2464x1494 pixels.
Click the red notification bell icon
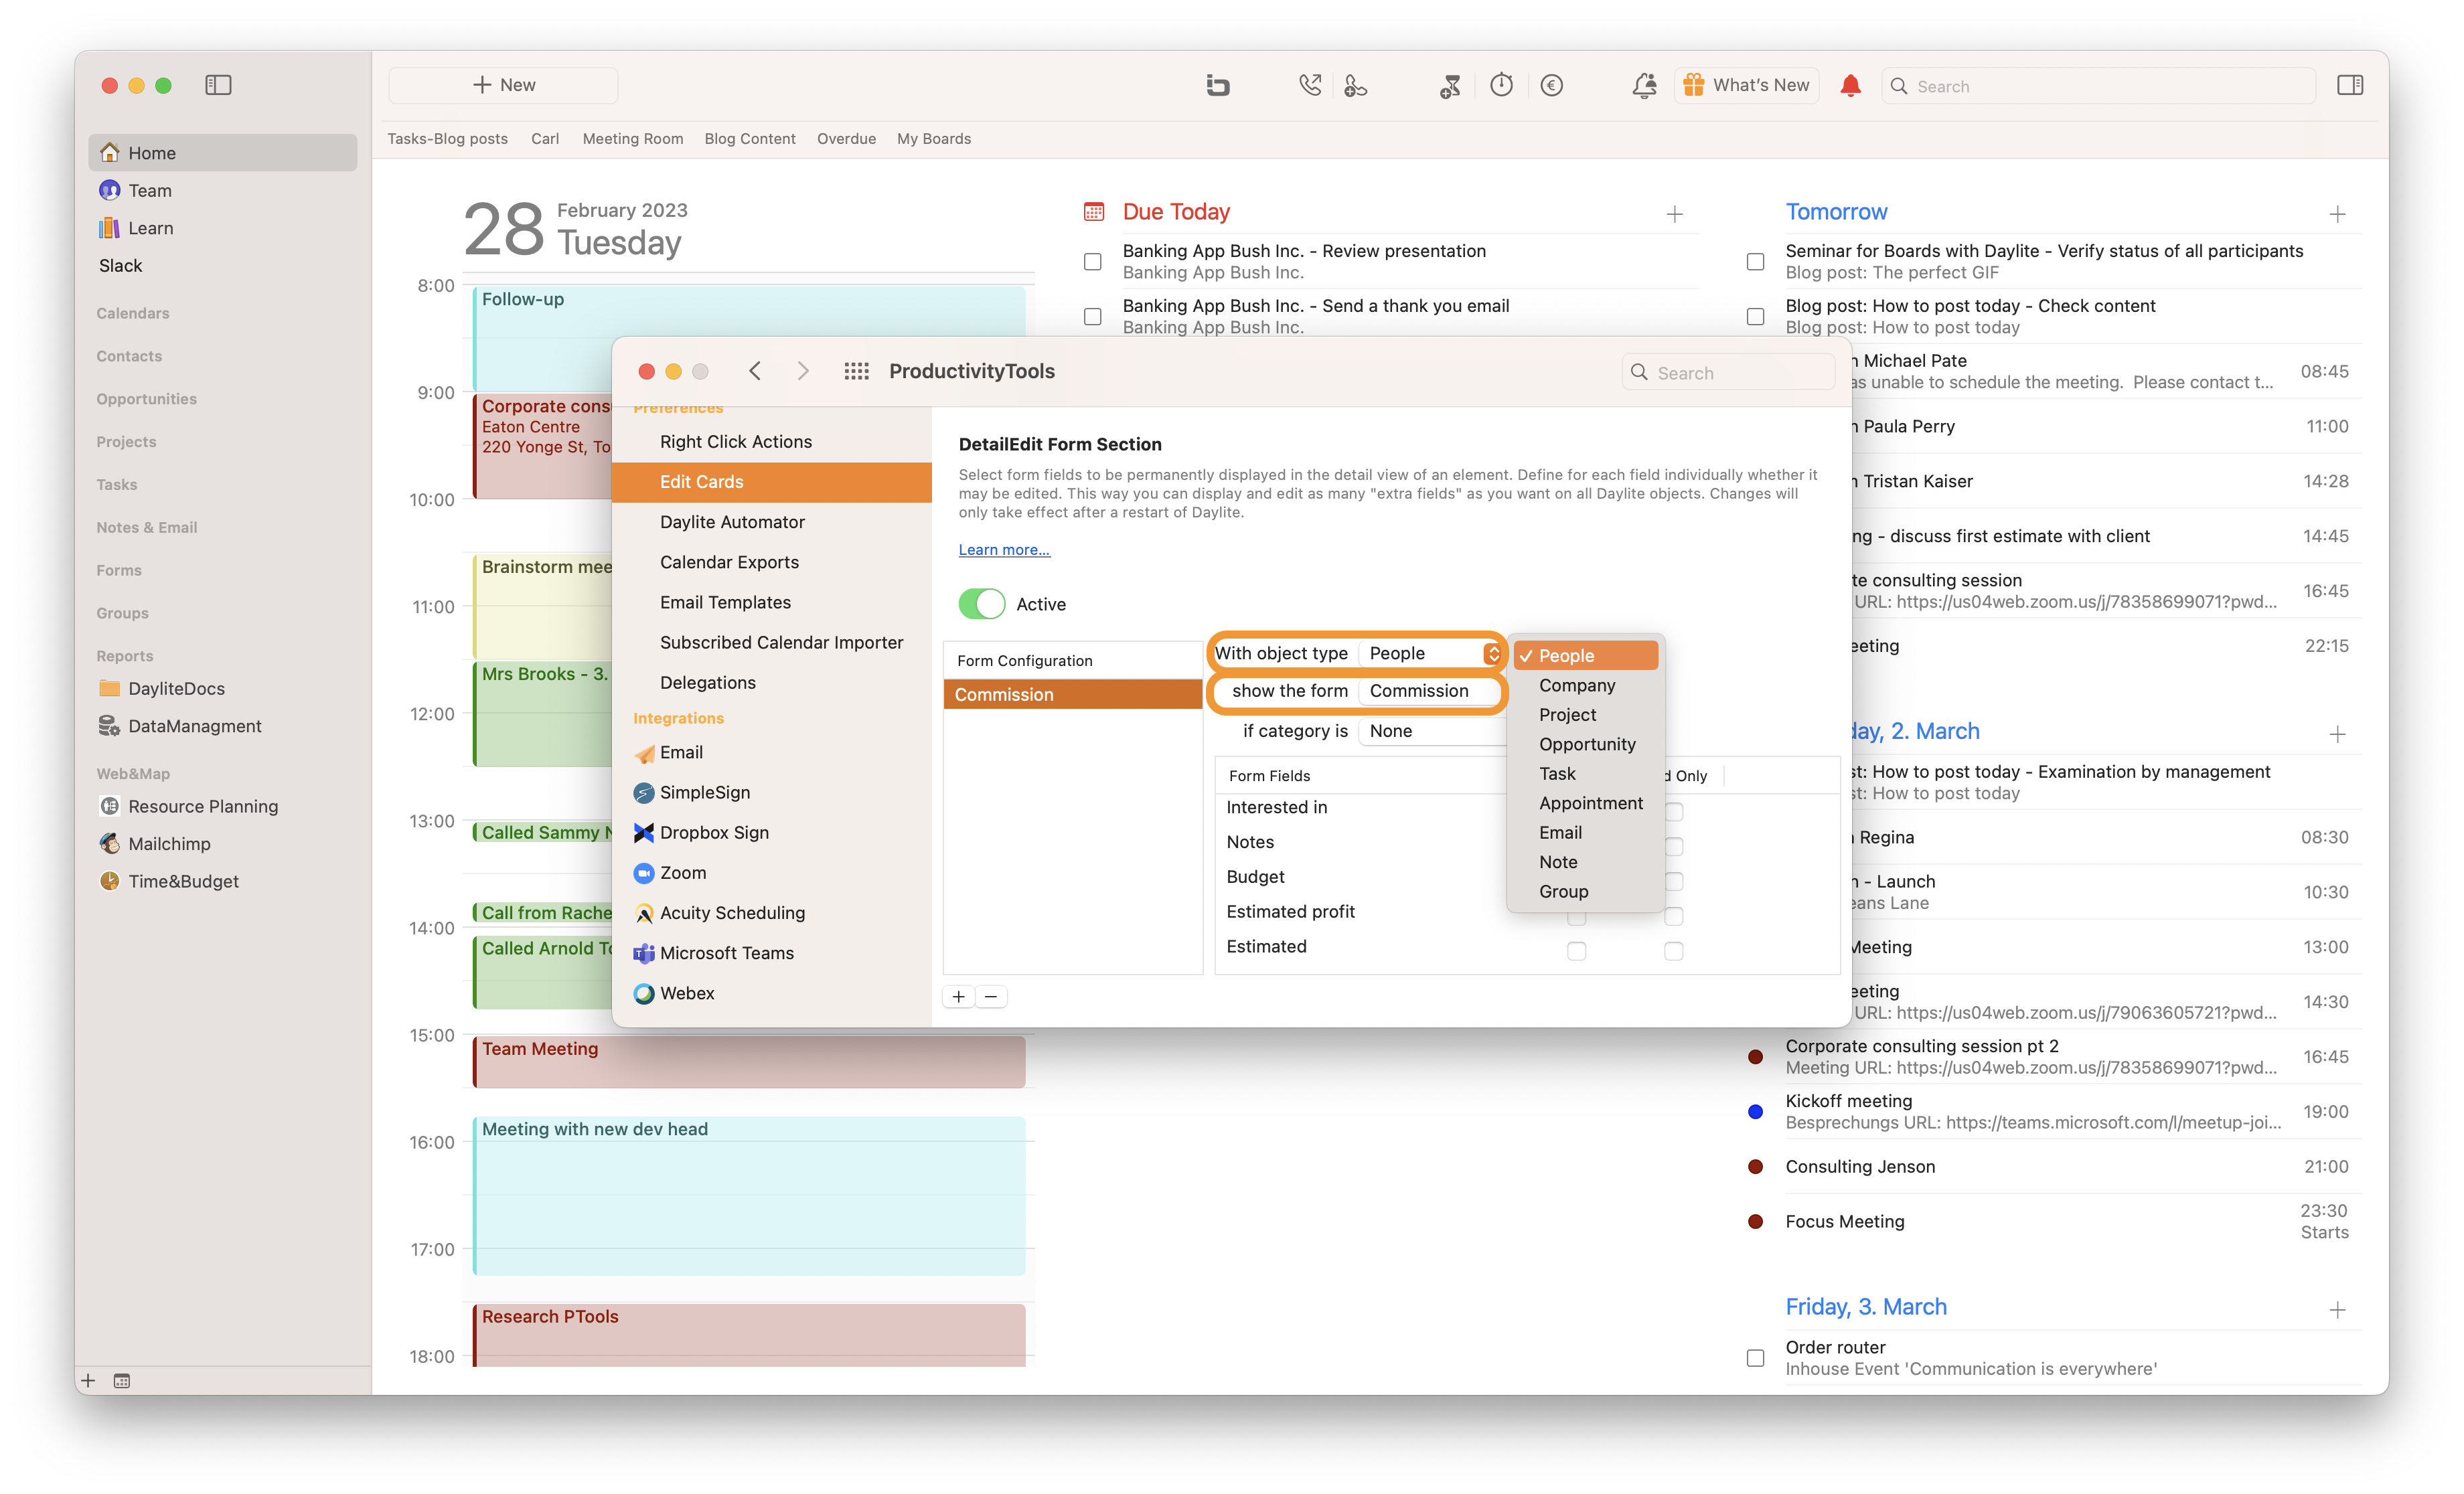pyautogui.click(x=1850, y=85)
